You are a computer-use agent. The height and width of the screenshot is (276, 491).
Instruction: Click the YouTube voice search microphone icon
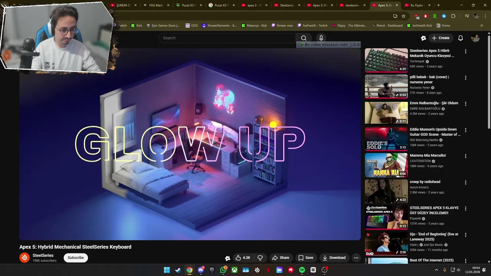321,38
